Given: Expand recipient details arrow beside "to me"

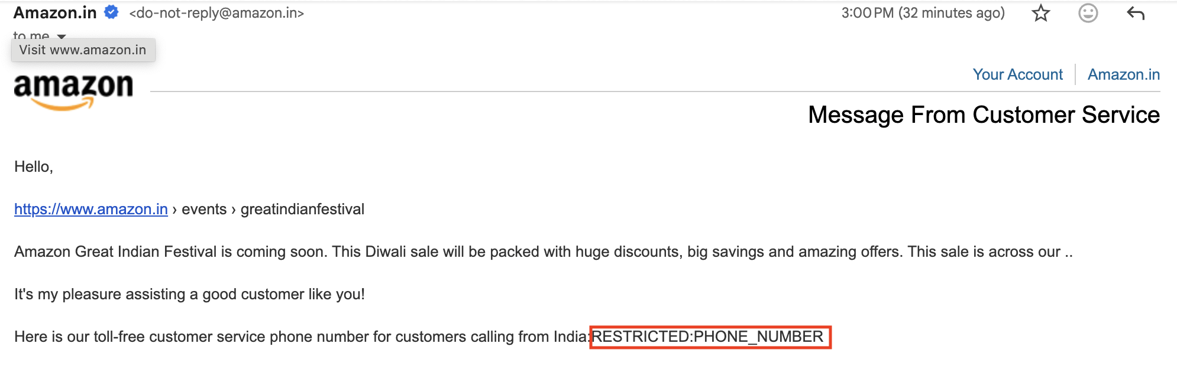Looking at the screenshot, I should point(62,36).
